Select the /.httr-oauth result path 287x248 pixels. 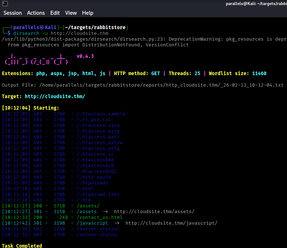point(94,177)
